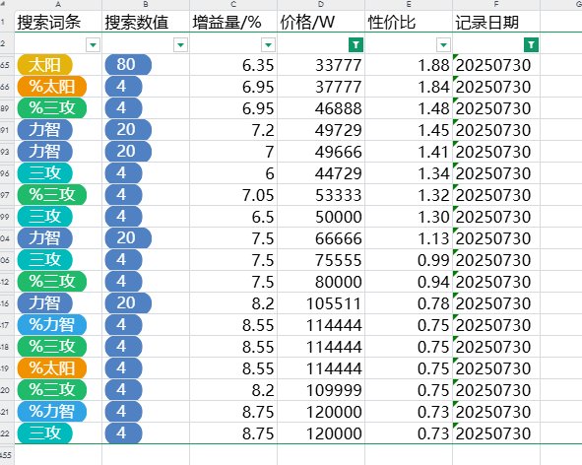Click the 记录日期 header cell

pyautogui.click(x=496, y=22)
